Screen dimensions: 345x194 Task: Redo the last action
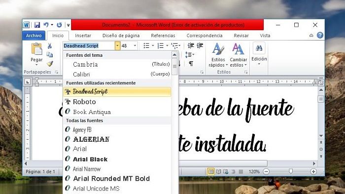[x=59, y=25]
